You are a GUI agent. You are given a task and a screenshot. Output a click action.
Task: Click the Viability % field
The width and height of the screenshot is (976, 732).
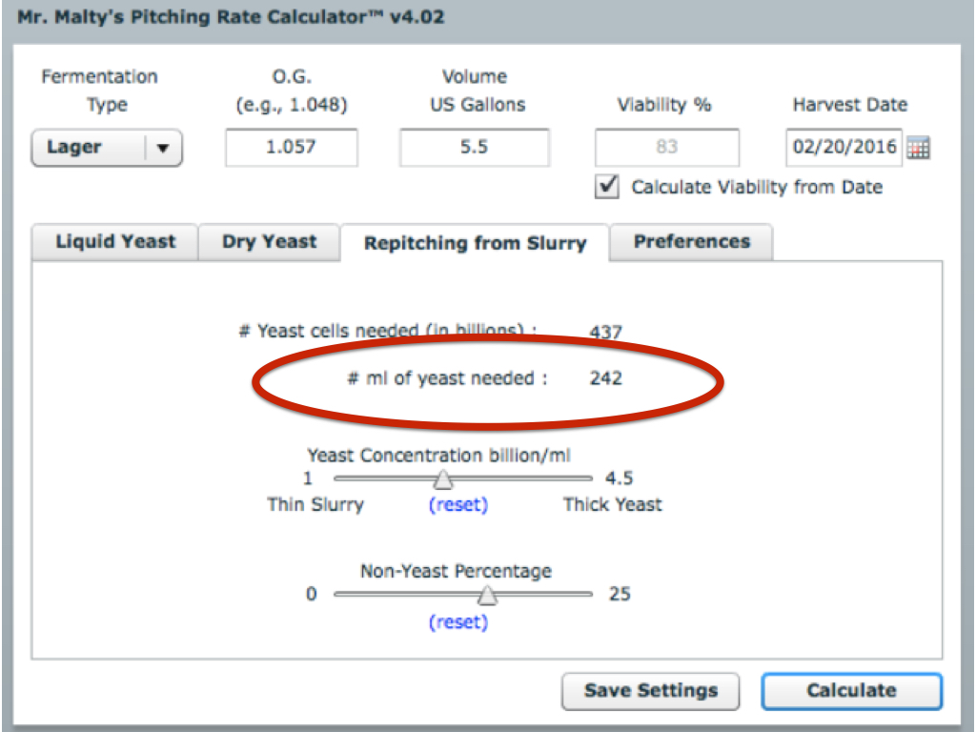pyautogui.click(x=666, y=148)
